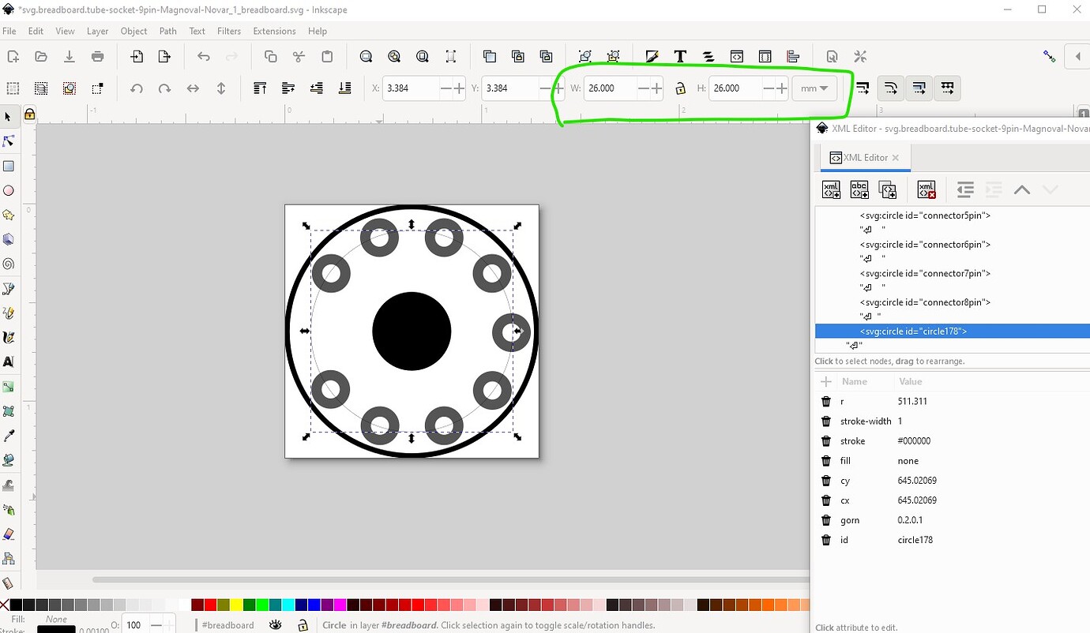
Task: Pick the yellow swatch in the palette
Action: coord(236,605)
